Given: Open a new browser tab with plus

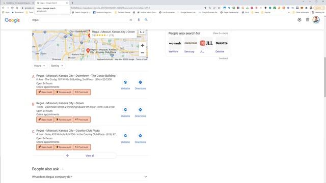Looking at the screenshot, I should [72, 3].
